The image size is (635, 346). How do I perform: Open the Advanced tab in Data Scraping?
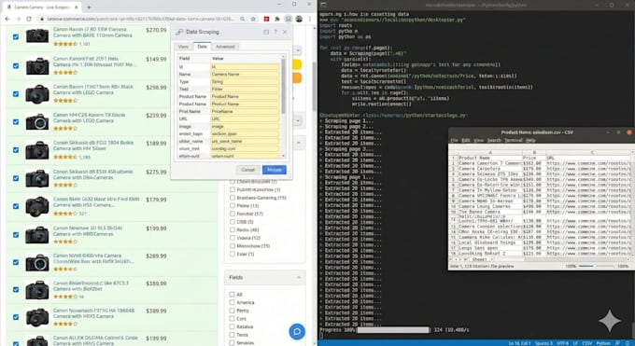(x=225, y=47)
